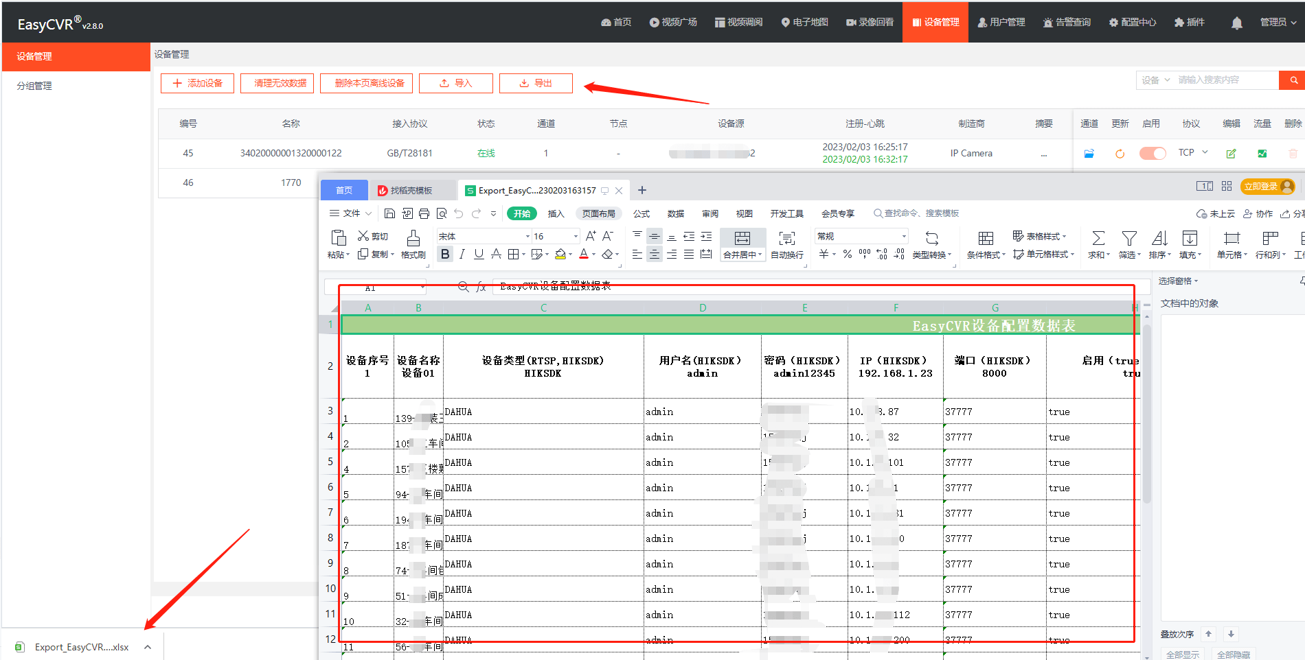Open the 文件 menu in WPS
This screenshot has height=660, width=1305.
[x=351, y=213]
